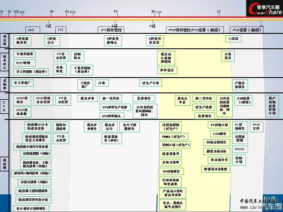Screen dimensions: 283x212
Task: Select the DV试验报告 box
Action: 171,171
